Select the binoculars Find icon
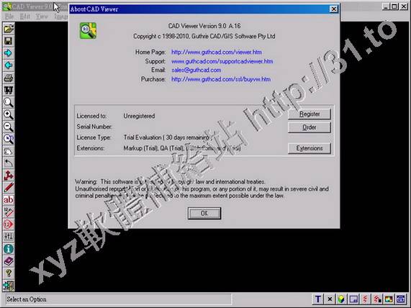 click(9, 90)
